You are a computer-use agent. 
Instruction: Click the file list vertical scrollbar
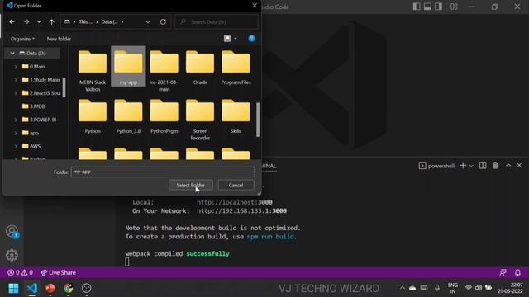258,120
